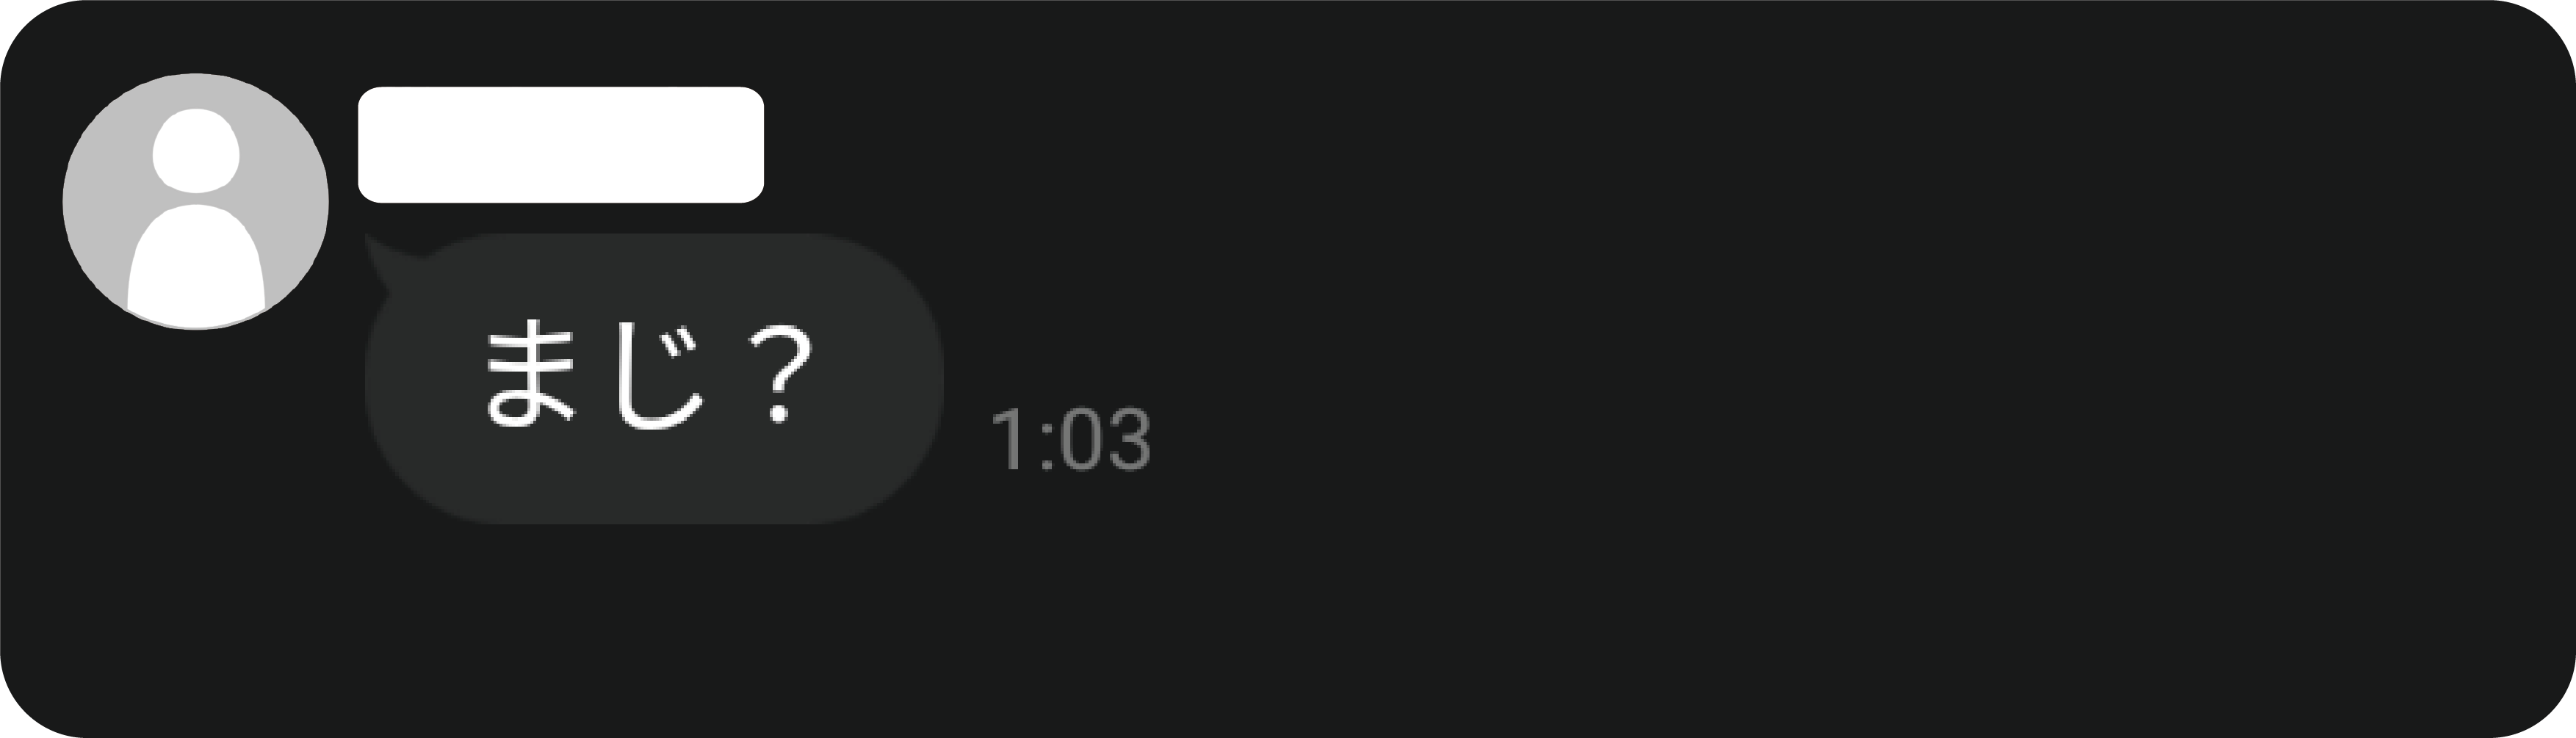Click the empty dark area right of the timestamp
The image size is (2576, 738).
click(1800, 439)
